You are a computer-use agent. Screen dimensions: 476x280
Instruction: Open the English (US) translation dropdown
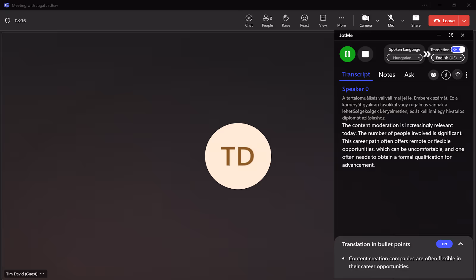pyautogui.click(x=448, y=58)
